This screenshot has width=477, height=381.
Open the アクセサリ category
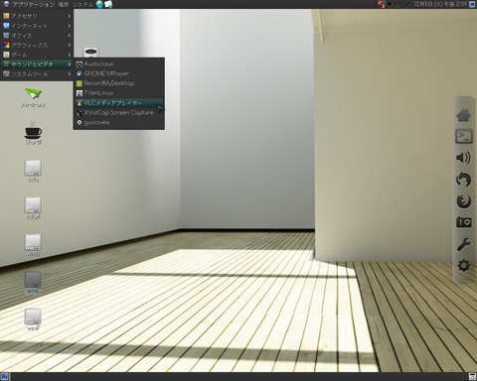pyautogui.click(x=37, y=16)
